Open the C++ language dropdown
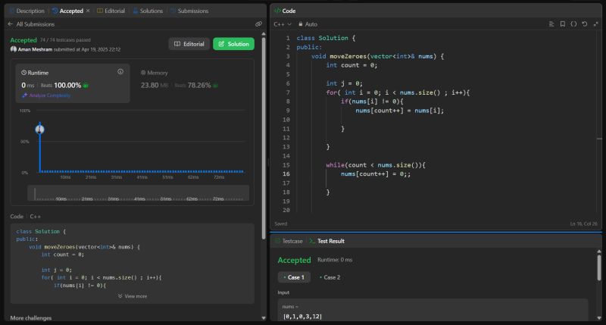The image size is (606, 325). pyautogui.click(x=282, y=24)
